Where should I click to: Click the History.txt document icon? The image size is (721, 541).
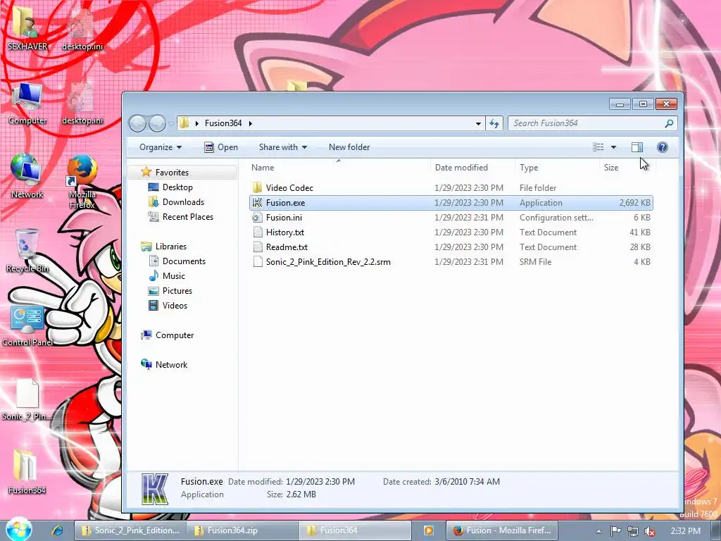coord(258,232)
